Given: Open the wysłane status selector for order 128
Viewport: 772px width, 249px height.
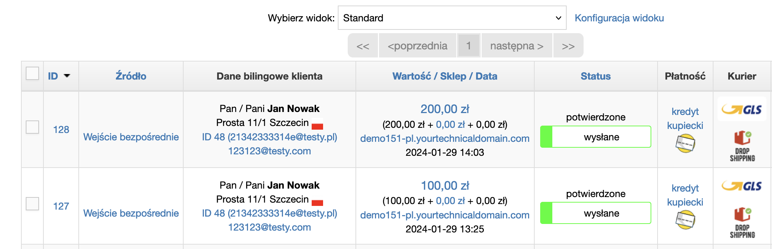Looking at the screenshot, I should click(596, 137).
